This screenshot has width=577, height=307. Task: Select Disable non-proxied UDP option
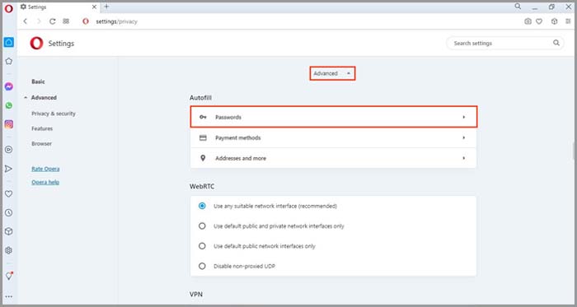202,266
